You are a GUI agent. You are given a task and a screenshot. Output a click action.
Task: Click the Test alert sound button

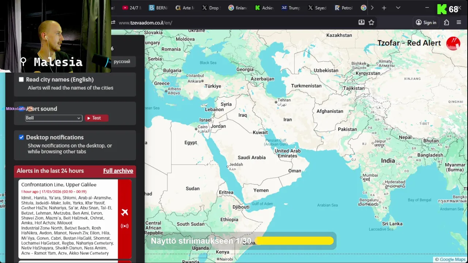(97, 118)
